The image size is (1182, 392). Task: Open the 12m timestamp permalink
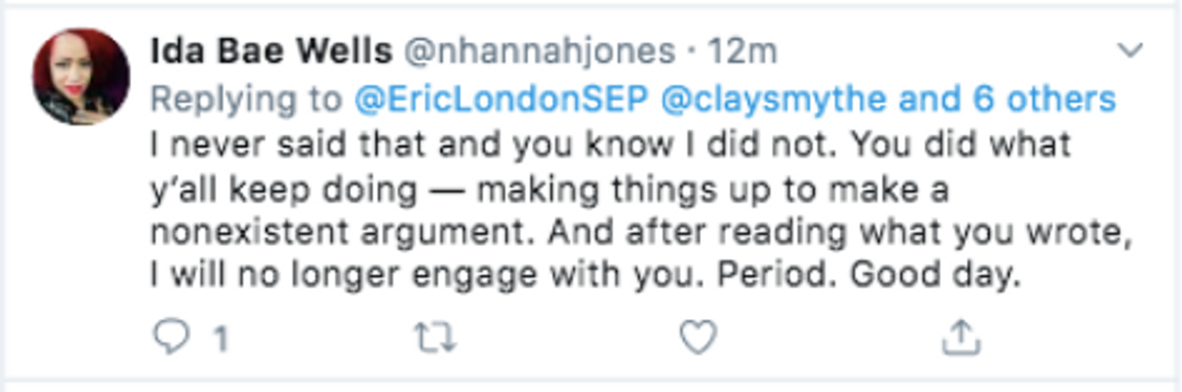tap(742, 52)
